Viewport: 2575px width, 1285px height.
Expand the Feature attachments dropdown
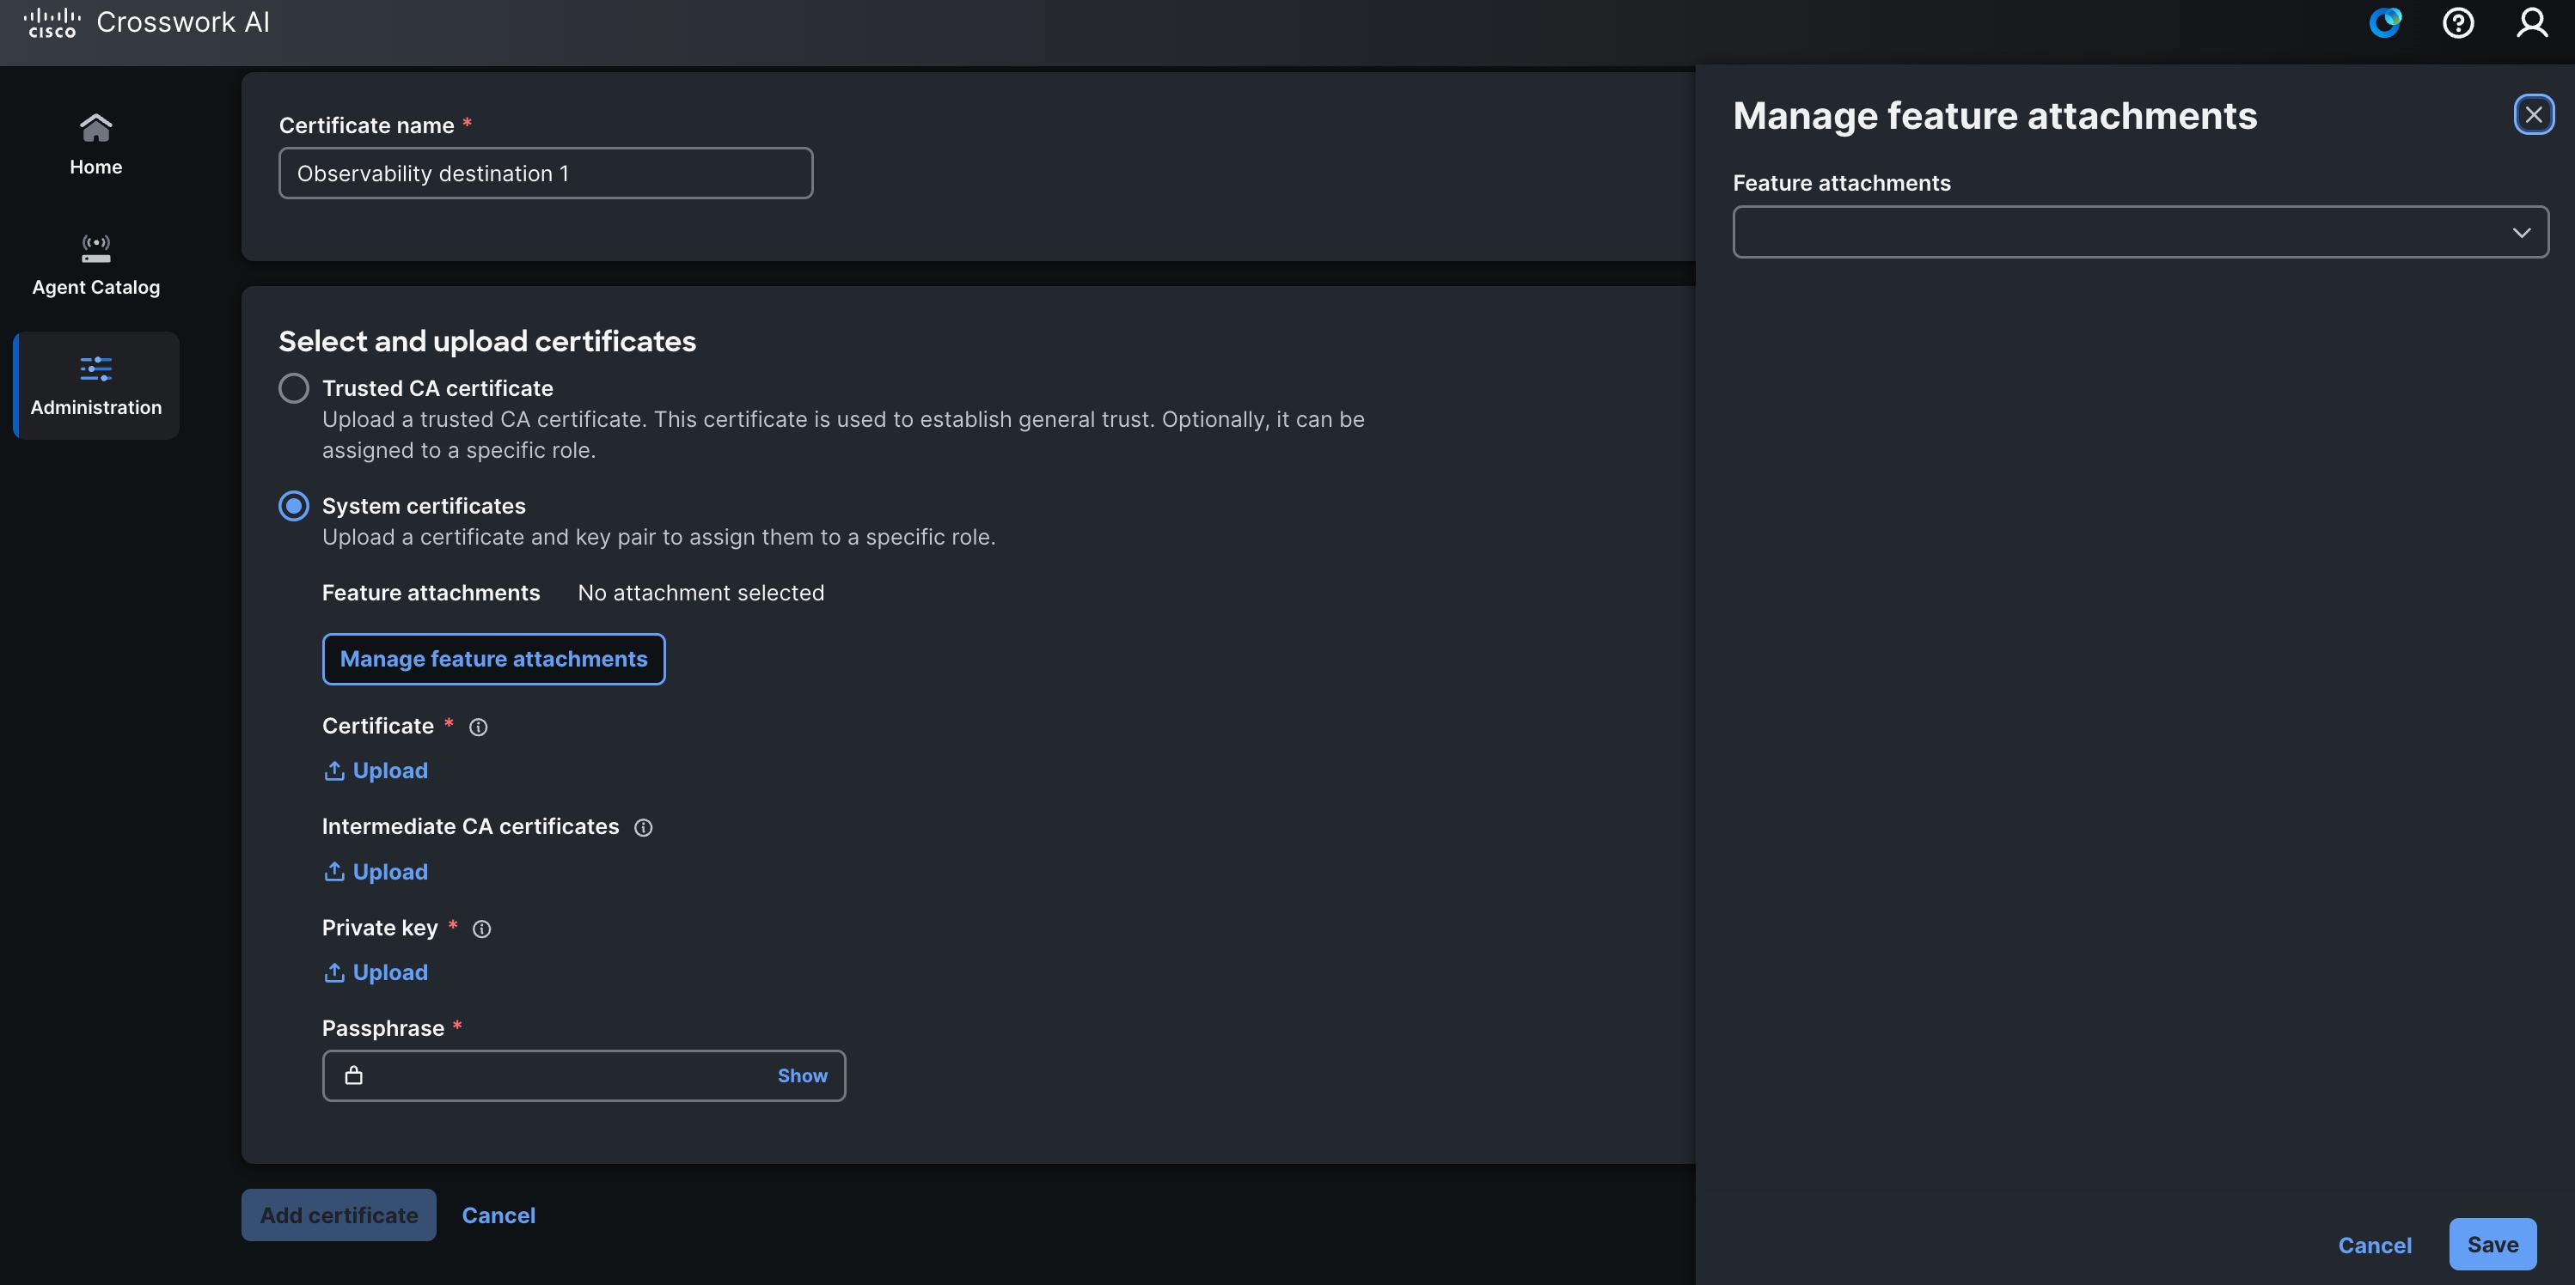click(2141, 232)
